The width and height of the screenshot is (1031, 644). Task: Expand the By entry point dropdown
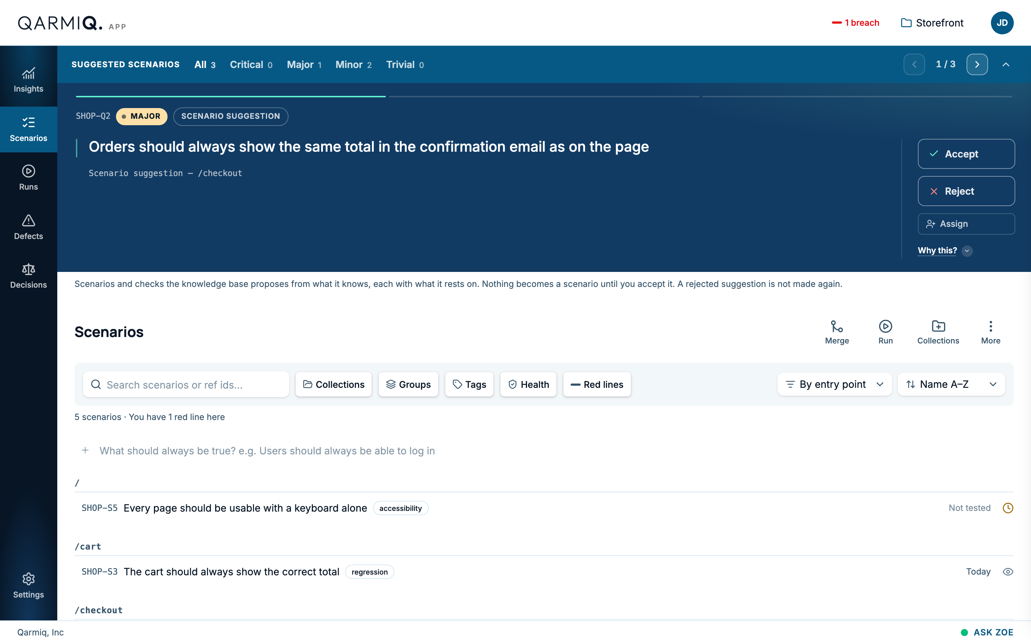coord(834,384)
